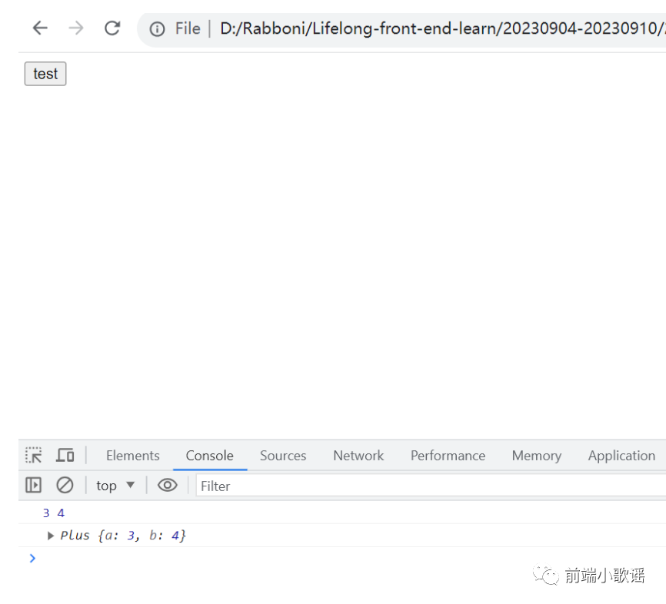Switch to the Memory panel

click(x=536, y=455)
